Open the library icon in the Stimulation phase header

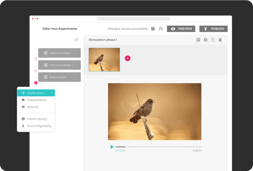point(198,40)
